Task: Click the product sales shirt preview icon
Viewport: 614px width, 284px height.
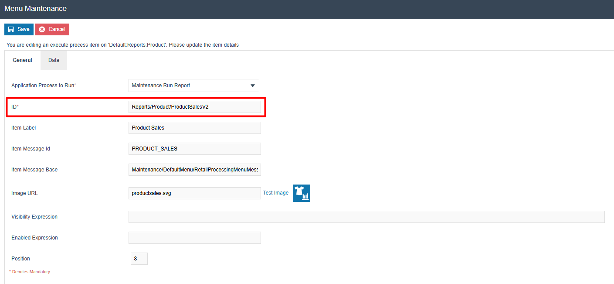Action: [x=301, y=193]
